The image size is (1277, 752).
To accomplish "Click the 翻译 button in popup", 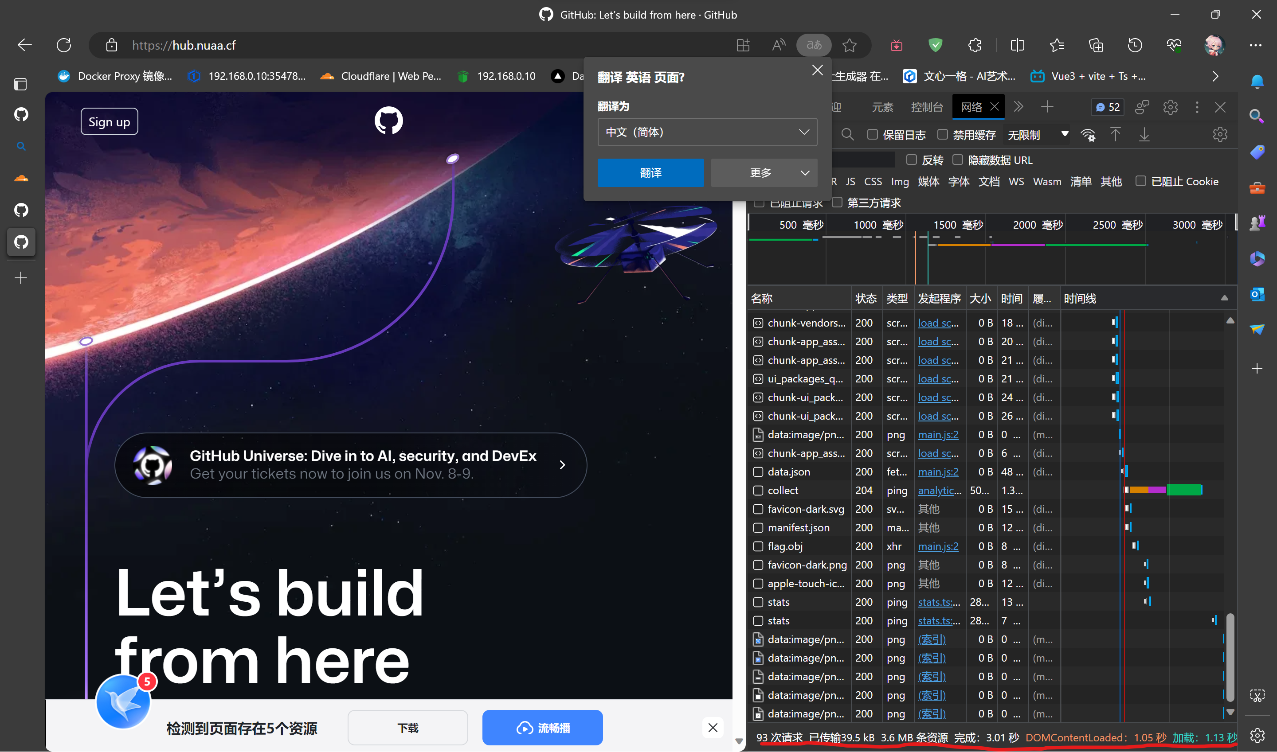I will click(650, 172).
